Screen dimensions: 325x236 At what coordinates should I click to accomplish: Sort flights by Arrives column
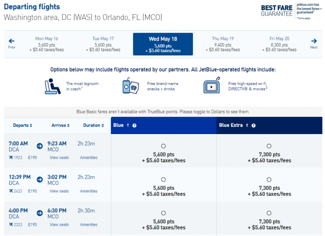[60, 126]
